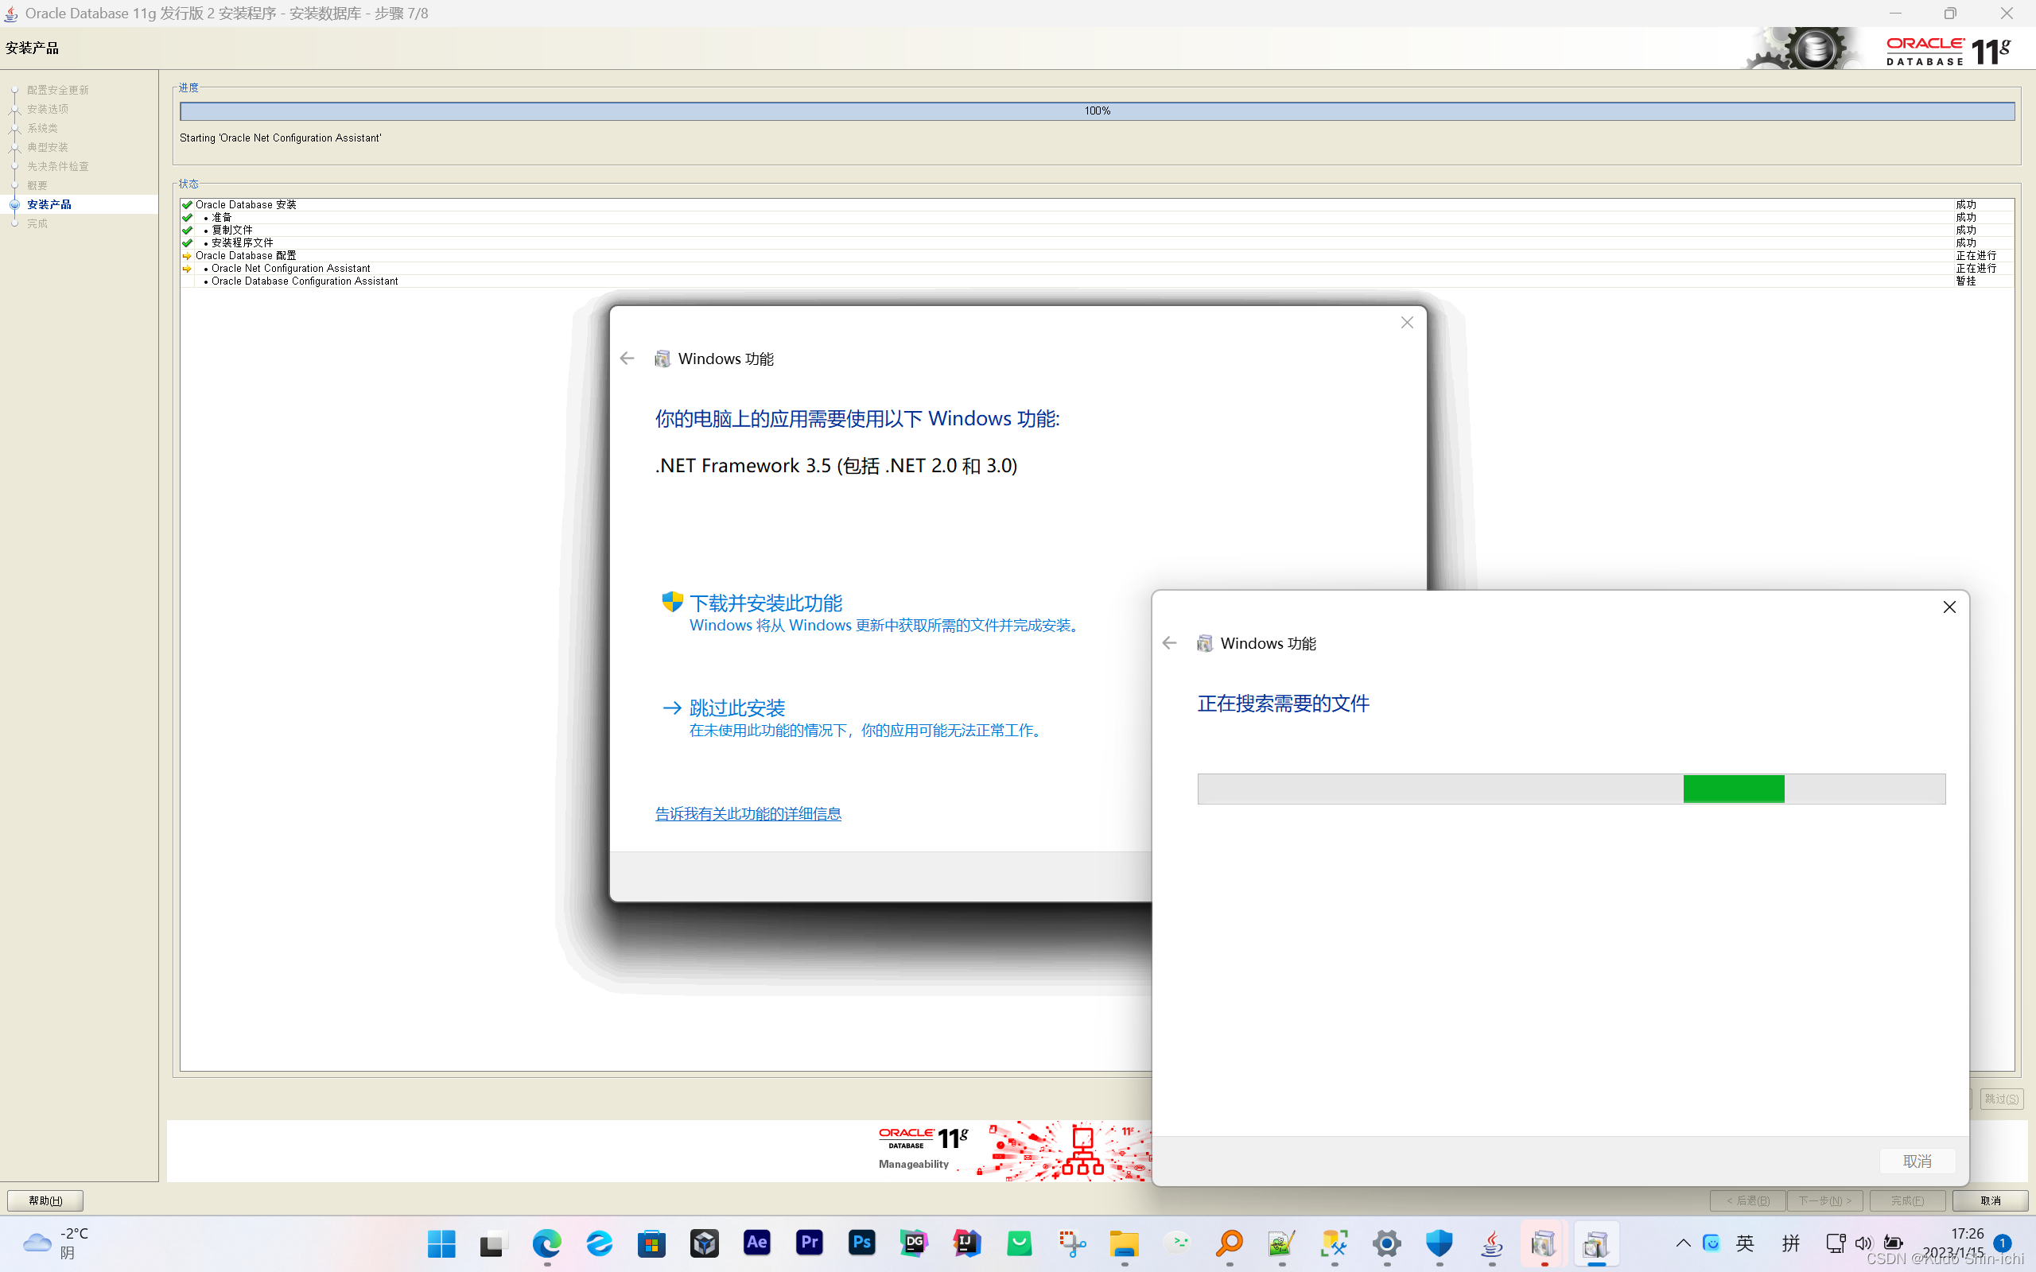Select the 完成 step in sidebar
This screenshot has height=1272, width=2036.
click(37, 223)
